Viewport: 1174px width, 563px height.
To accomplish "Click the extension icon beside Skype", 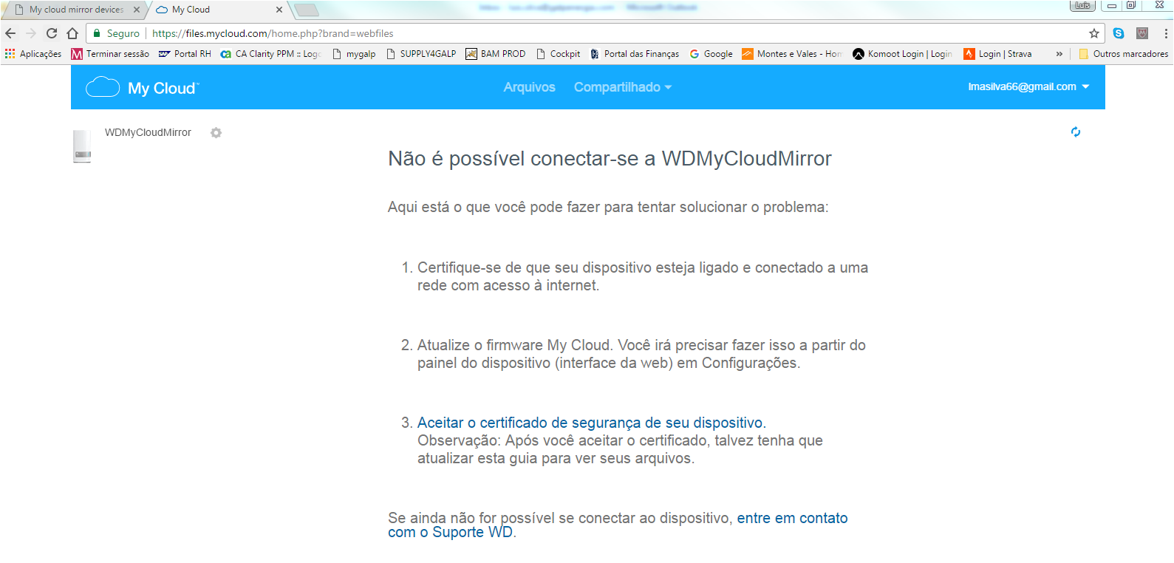I will click(x=1142, y=33).
